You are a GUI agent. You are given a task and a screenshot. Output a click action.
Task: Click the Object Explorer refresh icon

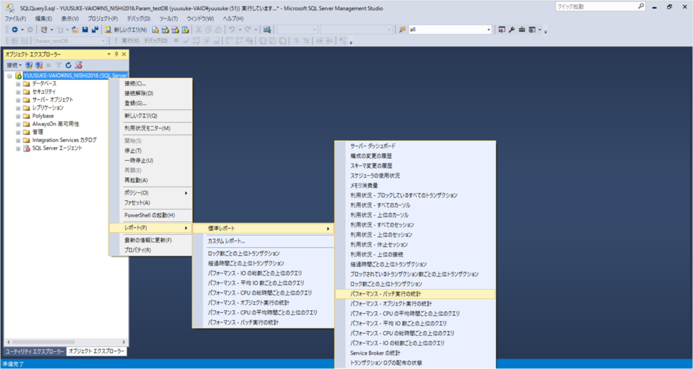[x=68, y=65]
